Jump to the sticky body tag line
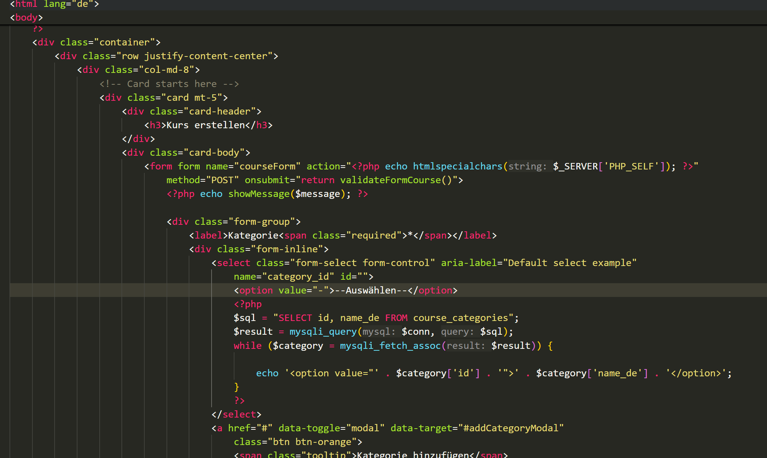767x458 pixels. point(26,18)
